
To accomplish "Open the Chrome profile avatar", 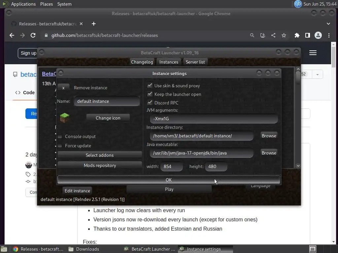I will pos(318,35).
